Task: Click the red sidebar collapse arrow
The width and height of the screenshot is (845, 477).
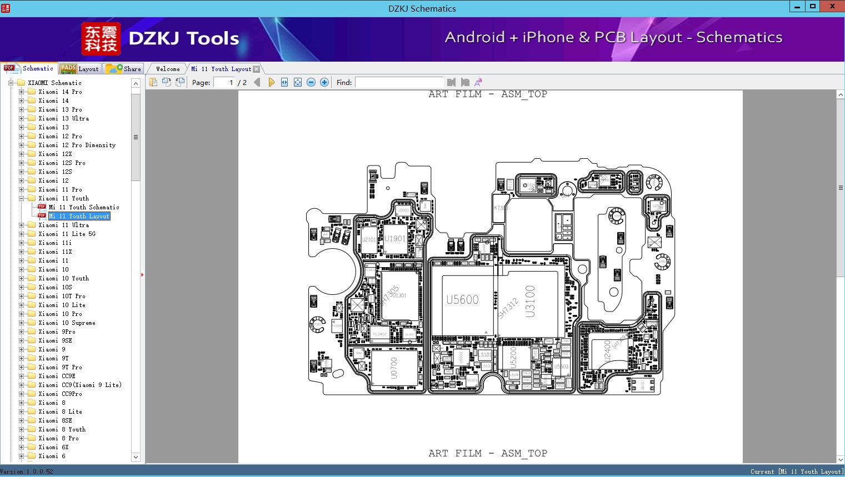Action: [142, 275]
